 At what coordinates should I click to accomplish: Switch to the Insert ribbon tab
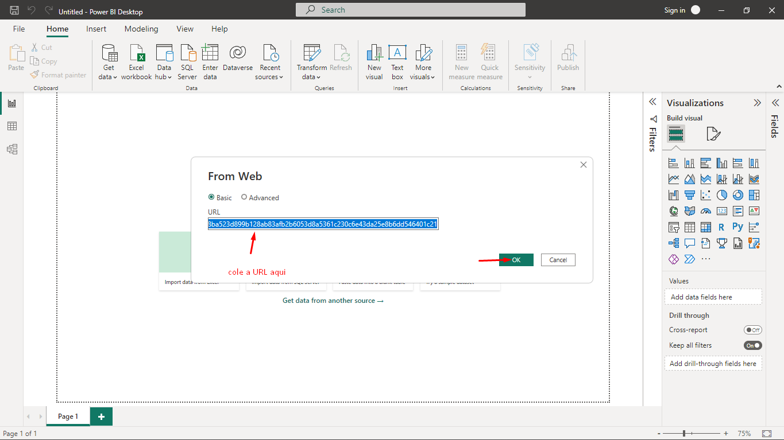96,29
